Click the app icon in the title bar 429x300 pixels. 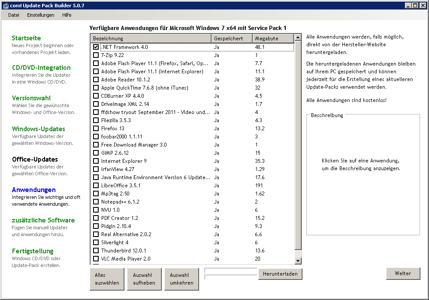(6, 6)
